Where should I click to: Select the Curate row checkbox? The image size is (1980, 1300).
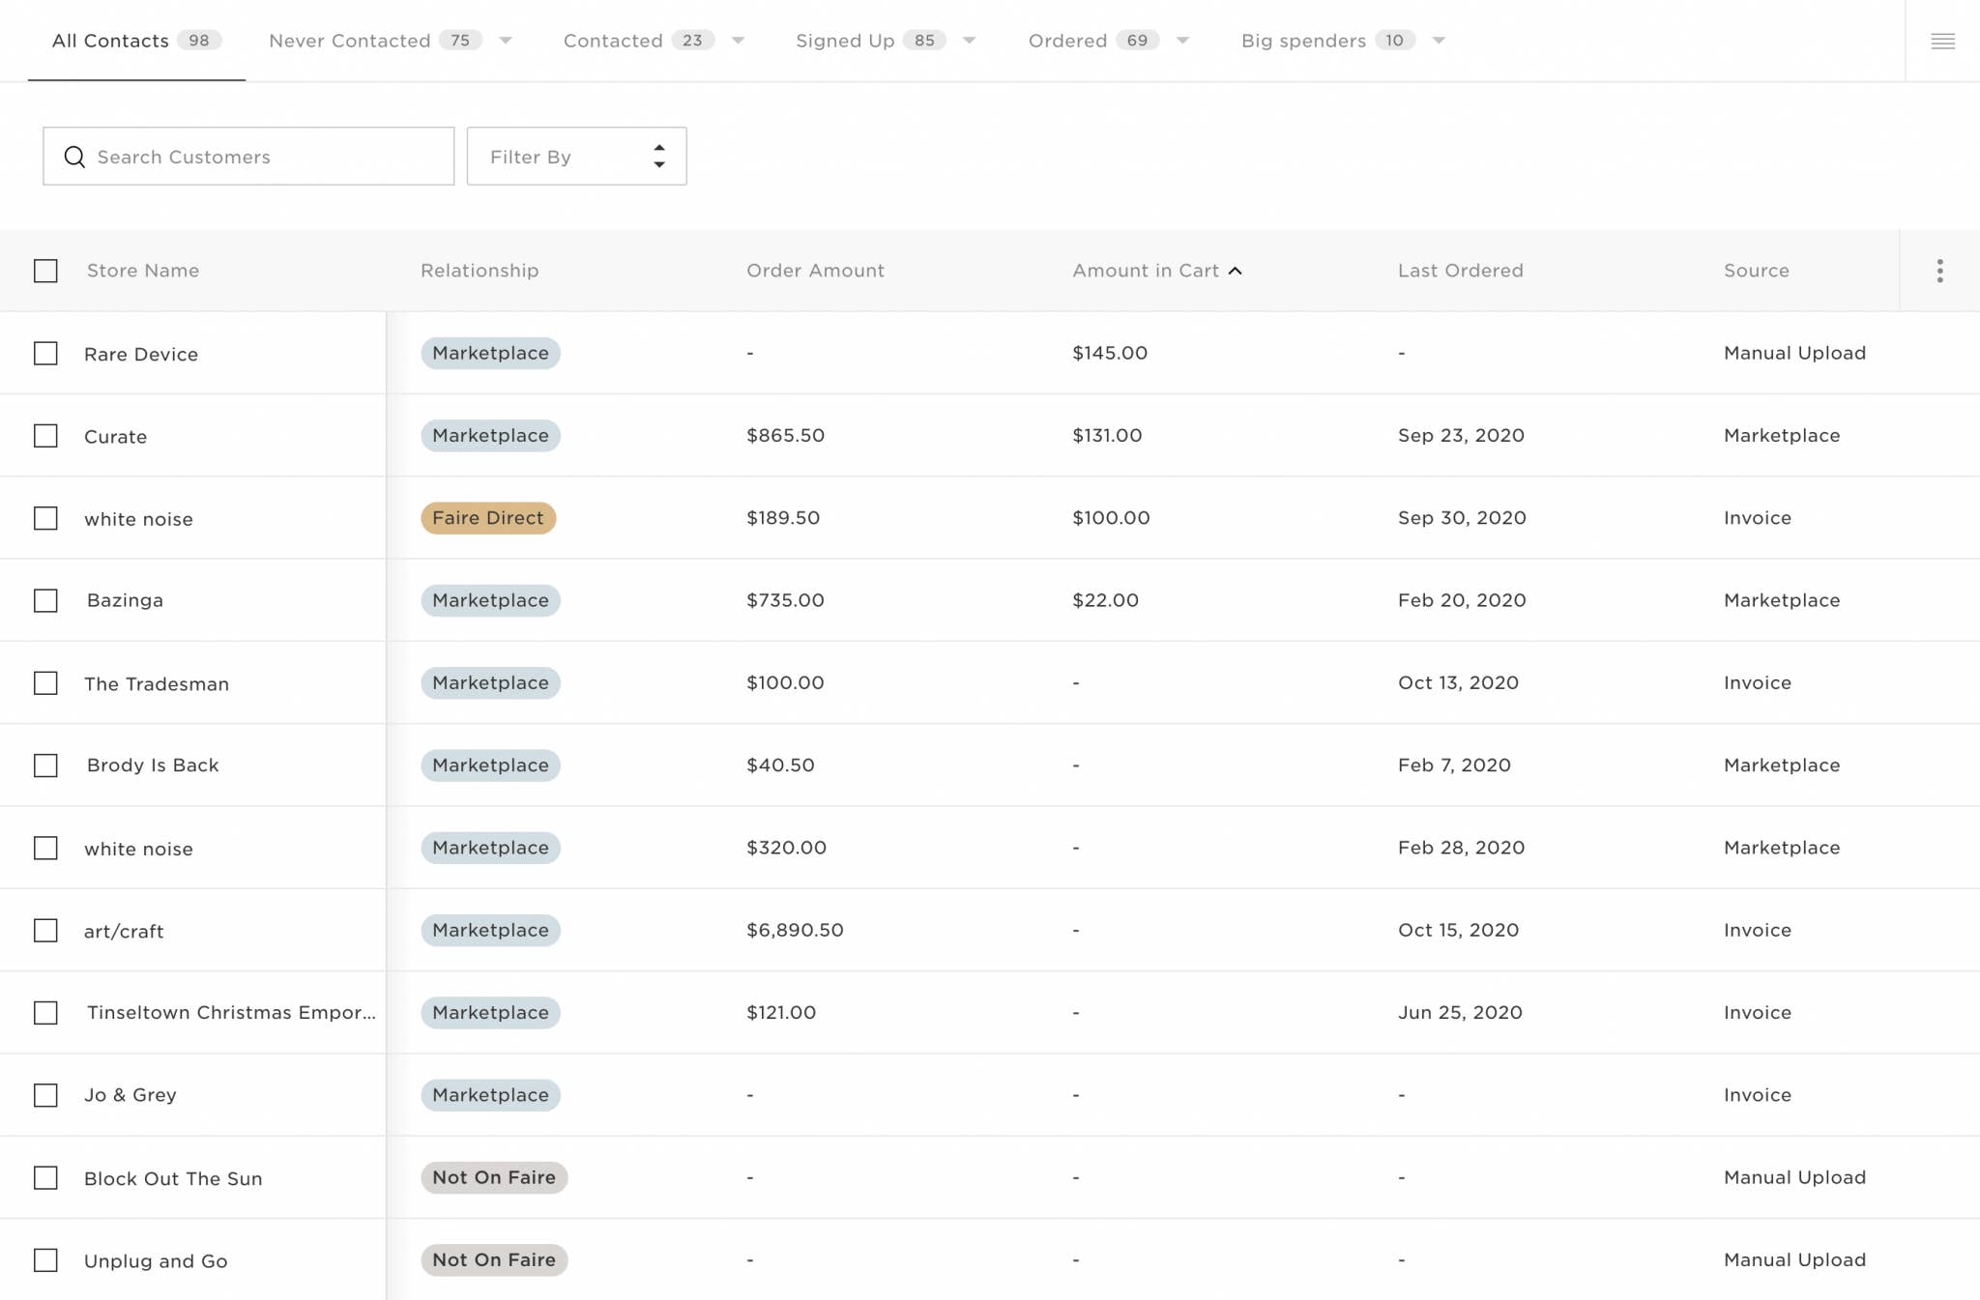[45, 436]
